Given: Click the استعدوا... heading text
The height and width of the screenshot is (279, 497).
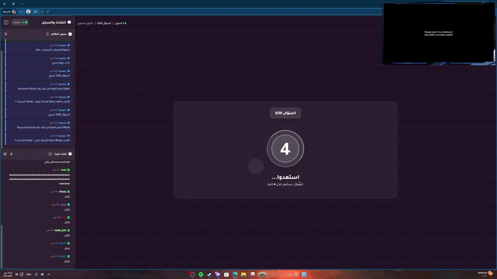Looking at the screenshot, I should [x=285, y=177].
